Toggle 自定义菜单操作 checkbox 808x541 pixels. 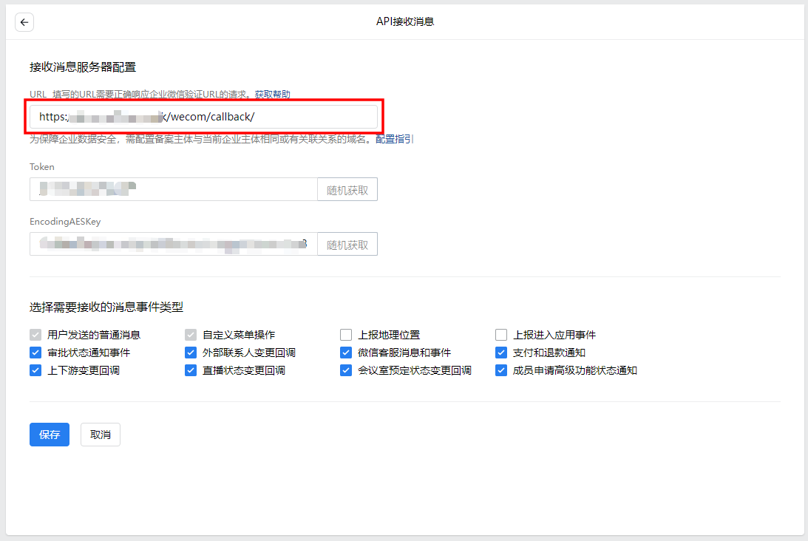click(191, 335)
